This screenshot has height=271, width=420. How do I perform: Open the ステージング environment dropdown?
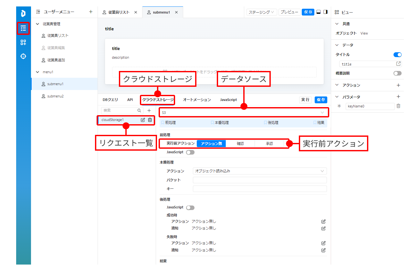262,12
